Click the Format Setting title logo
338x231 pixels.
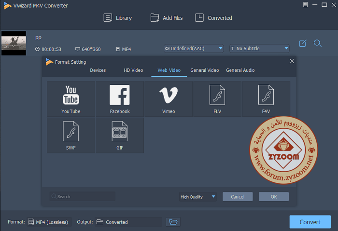[49, 62]
